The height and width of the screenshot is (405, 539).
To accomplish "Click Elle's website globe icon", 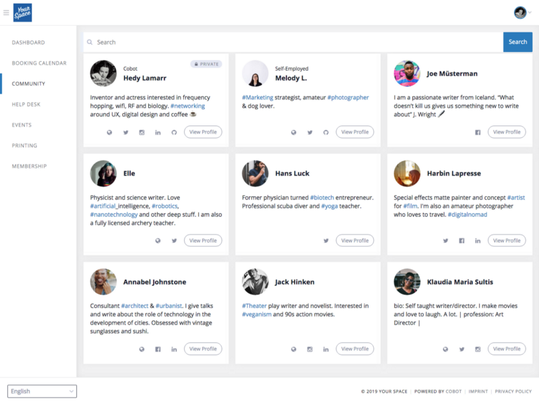I will pos(158,241).
